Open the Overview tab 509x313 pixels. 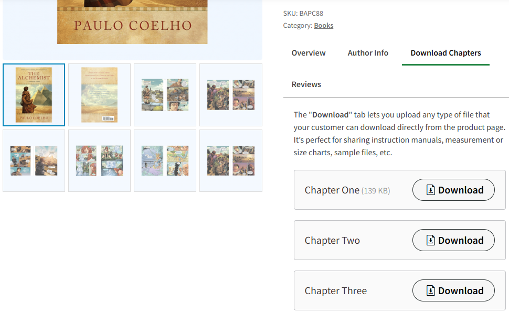click(309, 53)
